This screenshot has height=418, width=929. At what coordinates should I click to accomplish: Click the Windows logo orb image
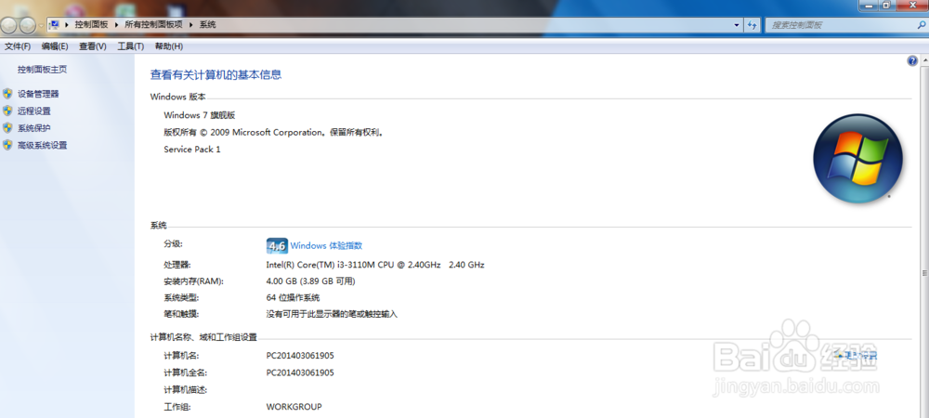(x=857, y=159)
